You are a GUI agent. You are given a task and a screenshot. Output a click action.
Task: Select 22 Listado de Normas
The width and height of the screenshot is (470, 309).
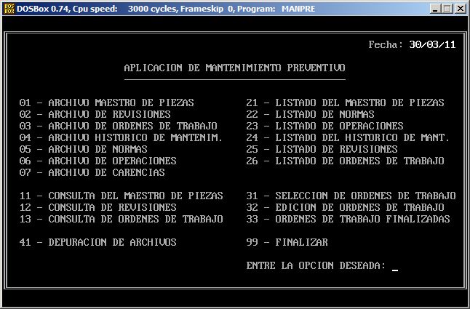[310, 115]
